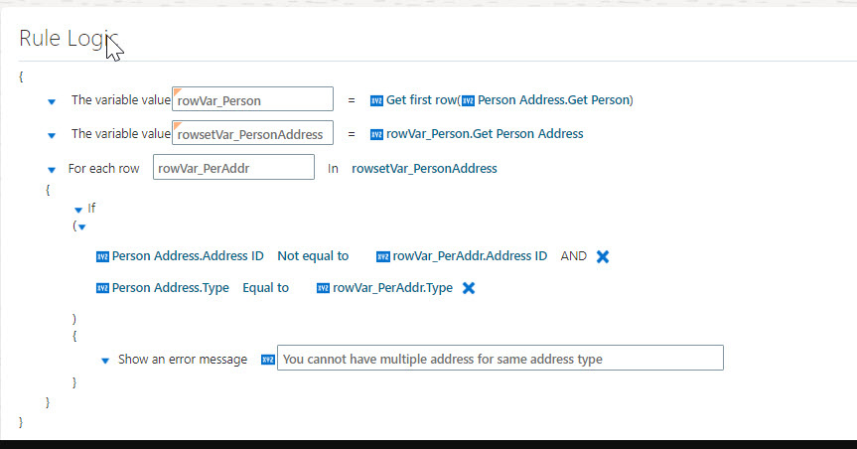
Task: Click the Rule Logic heading
Action: (x=69, y=39)
